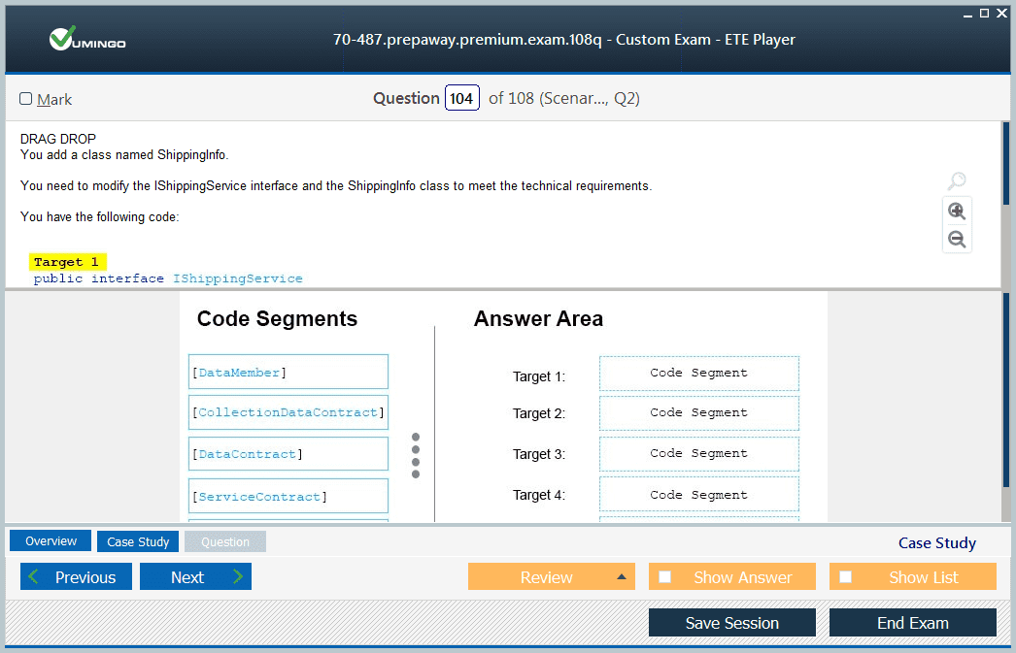
Task: Go to the Next question
Action: (195, 576)
